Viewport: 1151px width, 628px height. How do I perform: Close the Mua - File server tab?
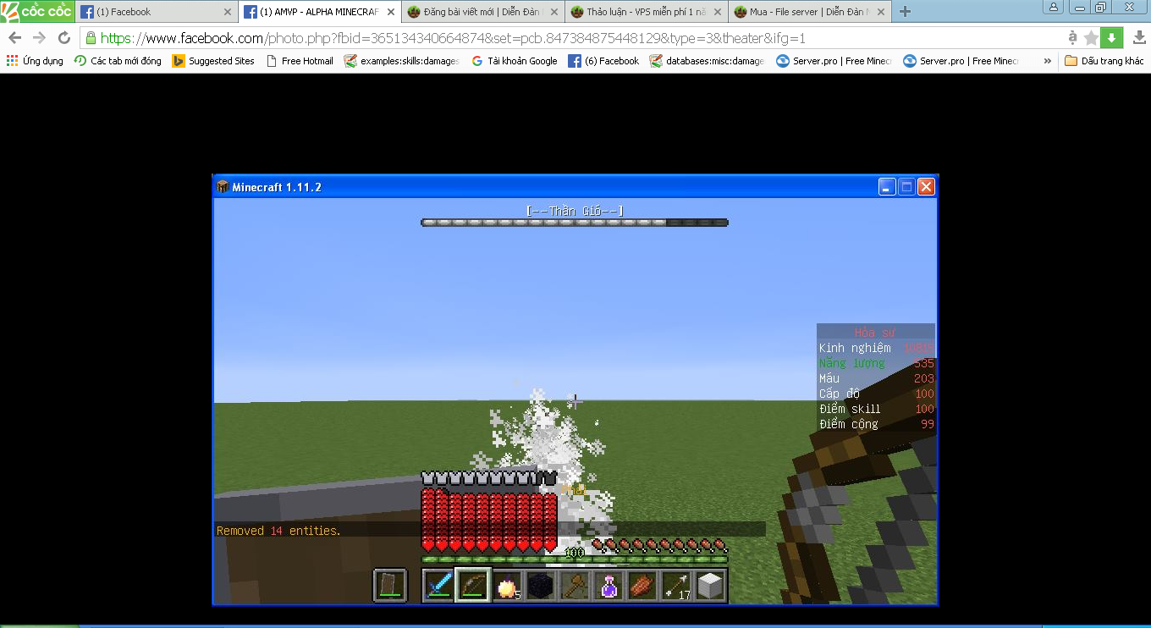tap(881, 12)
